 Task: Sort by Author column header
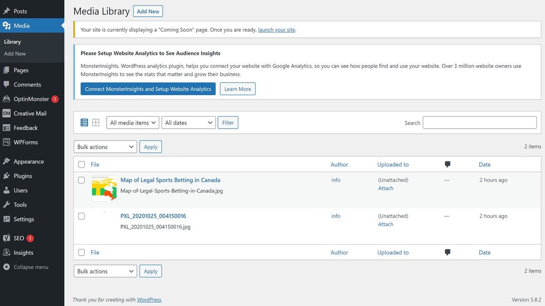click(339, 165)
